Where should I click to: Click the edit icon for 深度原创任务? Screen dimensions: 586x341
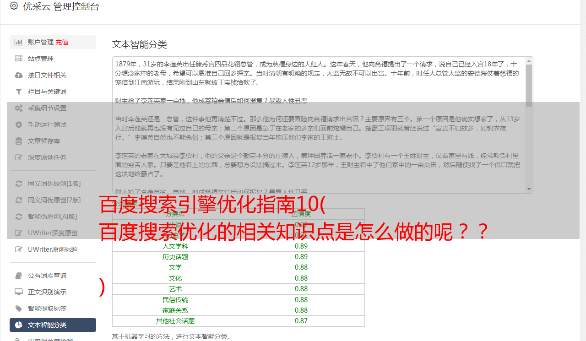19,157
